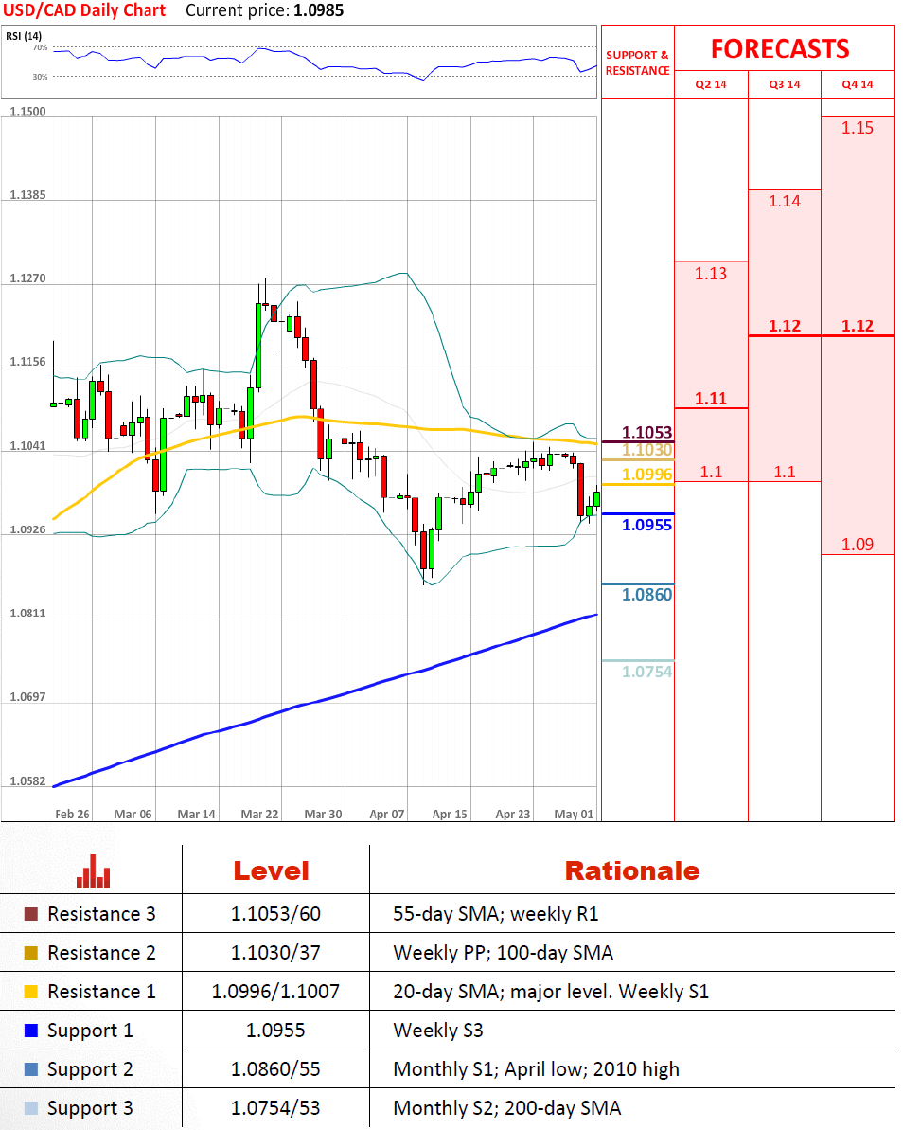Click the 1.1500 price axis label
This screenshot has height=1130, width=903.
pos(27,111)
